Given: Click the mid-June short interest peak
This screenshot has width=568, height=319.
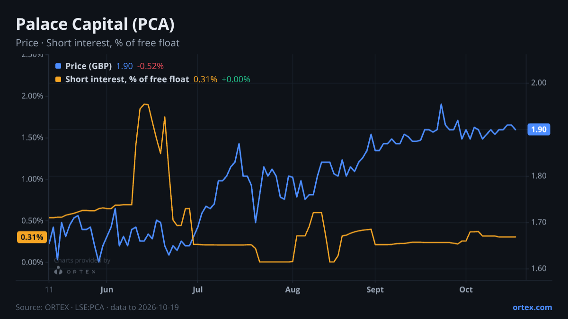Looking at the screenshot, I should pos(145,104).
